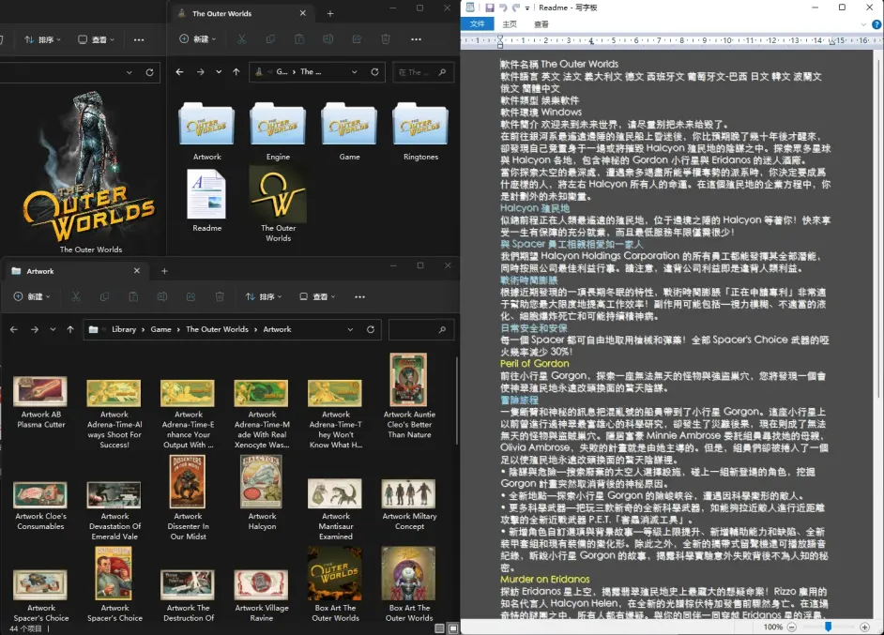Open the 新建 dropdown in Artwork window
884x635 pixels.
pyautogui.click(x=32, y=296)
